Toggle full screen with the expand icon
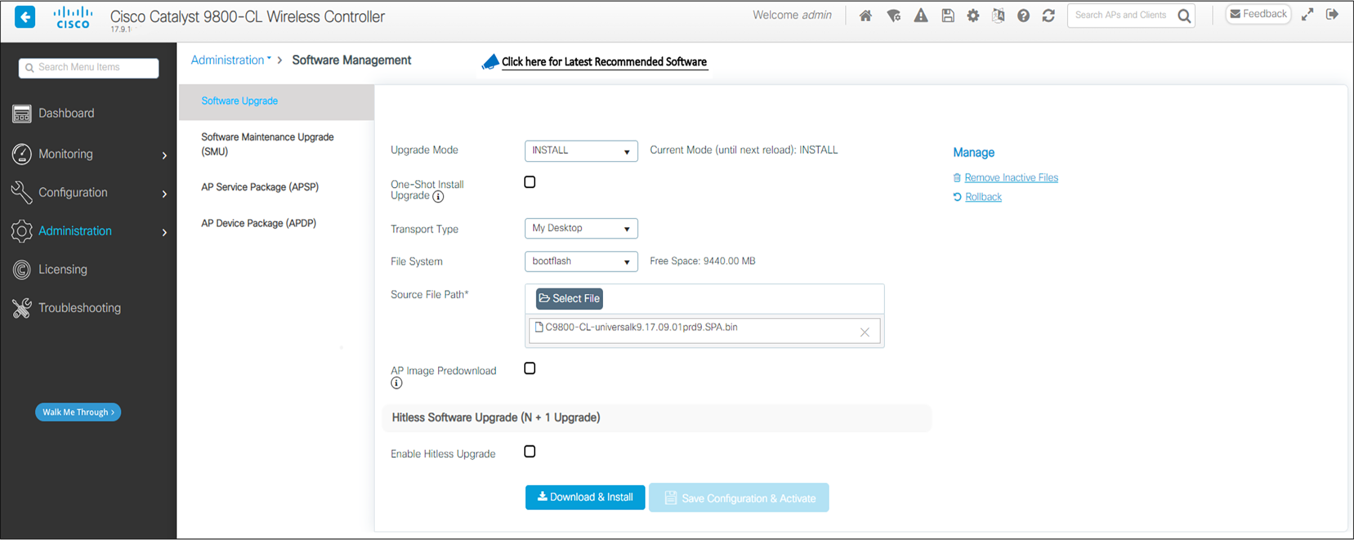 1307,15
